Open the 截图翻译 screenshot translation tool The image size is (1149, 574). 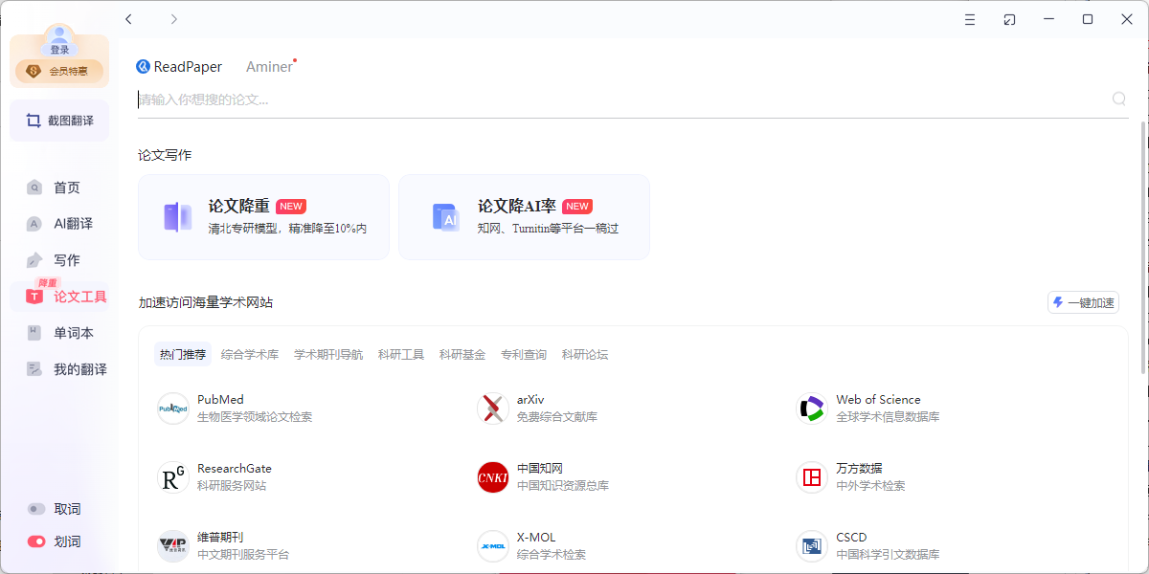tap(59, 120)
